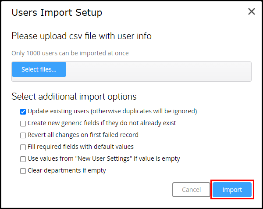Screen dimensions: 263x209
Task: Click the empty file upload drop area
Action: (x=159, y=72)
